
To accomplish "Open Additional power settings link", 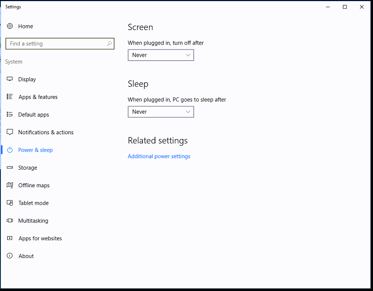I will (x=159, y=156).
